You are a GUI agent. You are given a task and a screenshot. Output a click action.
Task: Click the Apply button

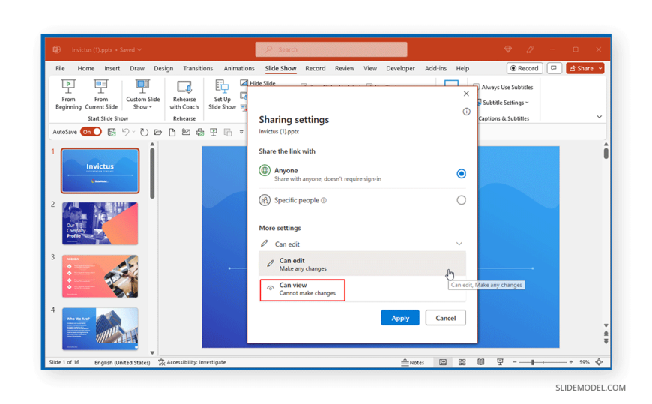coord(399,318)
